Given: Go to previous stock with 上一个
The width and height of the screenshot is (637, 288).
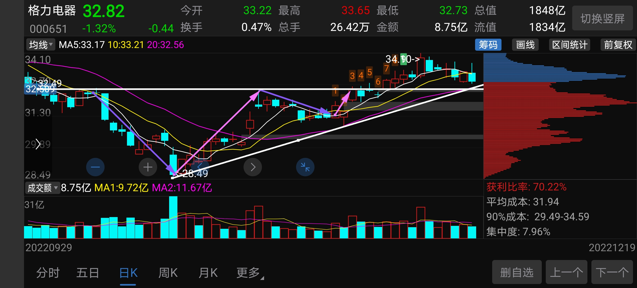Looking at the screenshot, I should [x=567, y=272].
